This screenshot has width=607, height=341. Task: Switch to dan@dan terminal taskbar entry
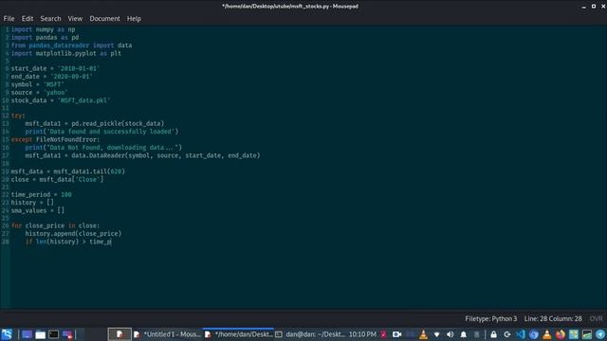(310, 334)
